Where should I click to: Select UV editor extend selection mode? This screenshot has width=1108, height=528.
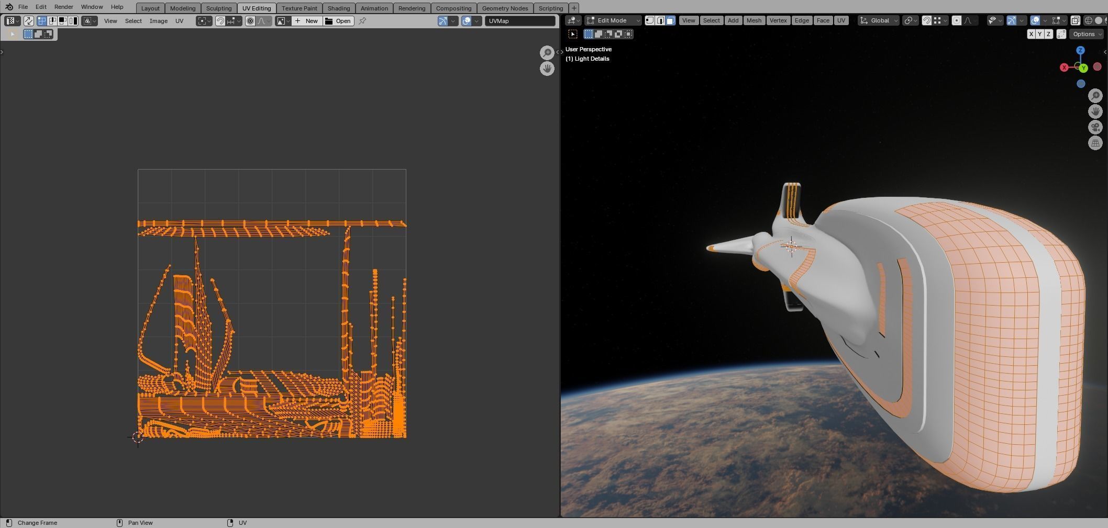[38, 34]
